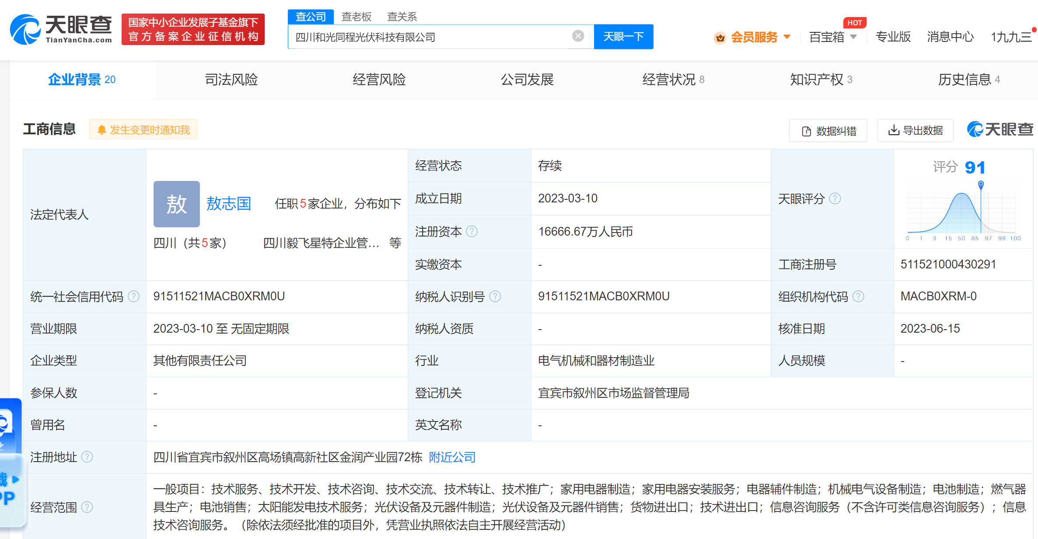This screenshot has height=539, width=1038.
Task: Click the 行业 value 电气机械和器材制造业
Action: 596,361
